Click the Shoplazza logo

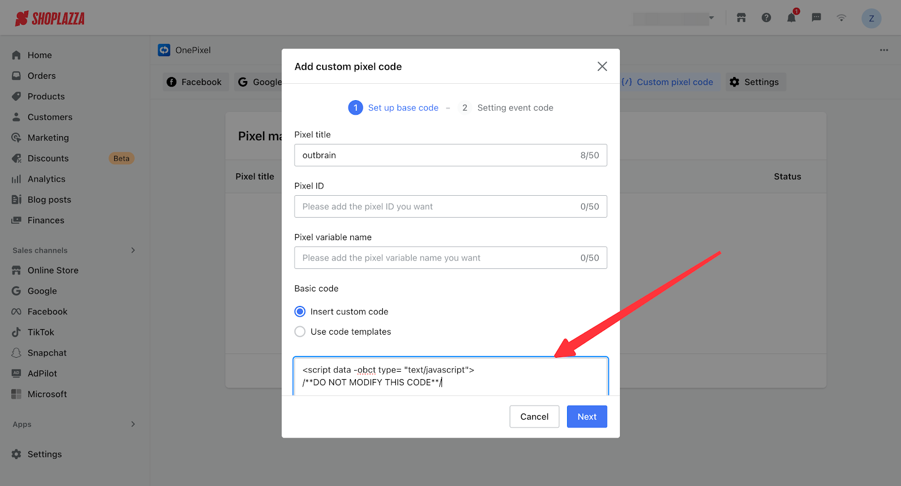coord(50,19)
